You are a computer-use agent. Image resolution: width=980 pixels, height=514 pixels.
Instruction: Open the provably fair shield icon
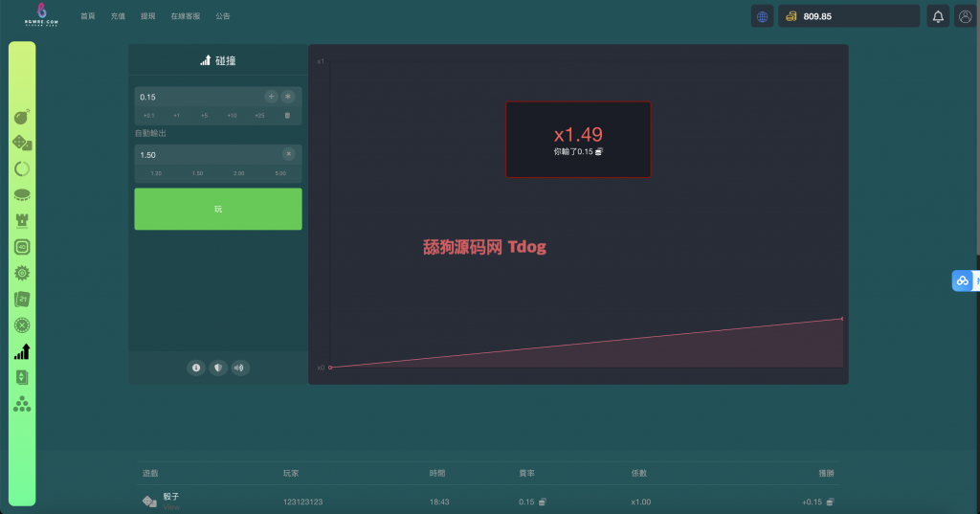point(218,368)
